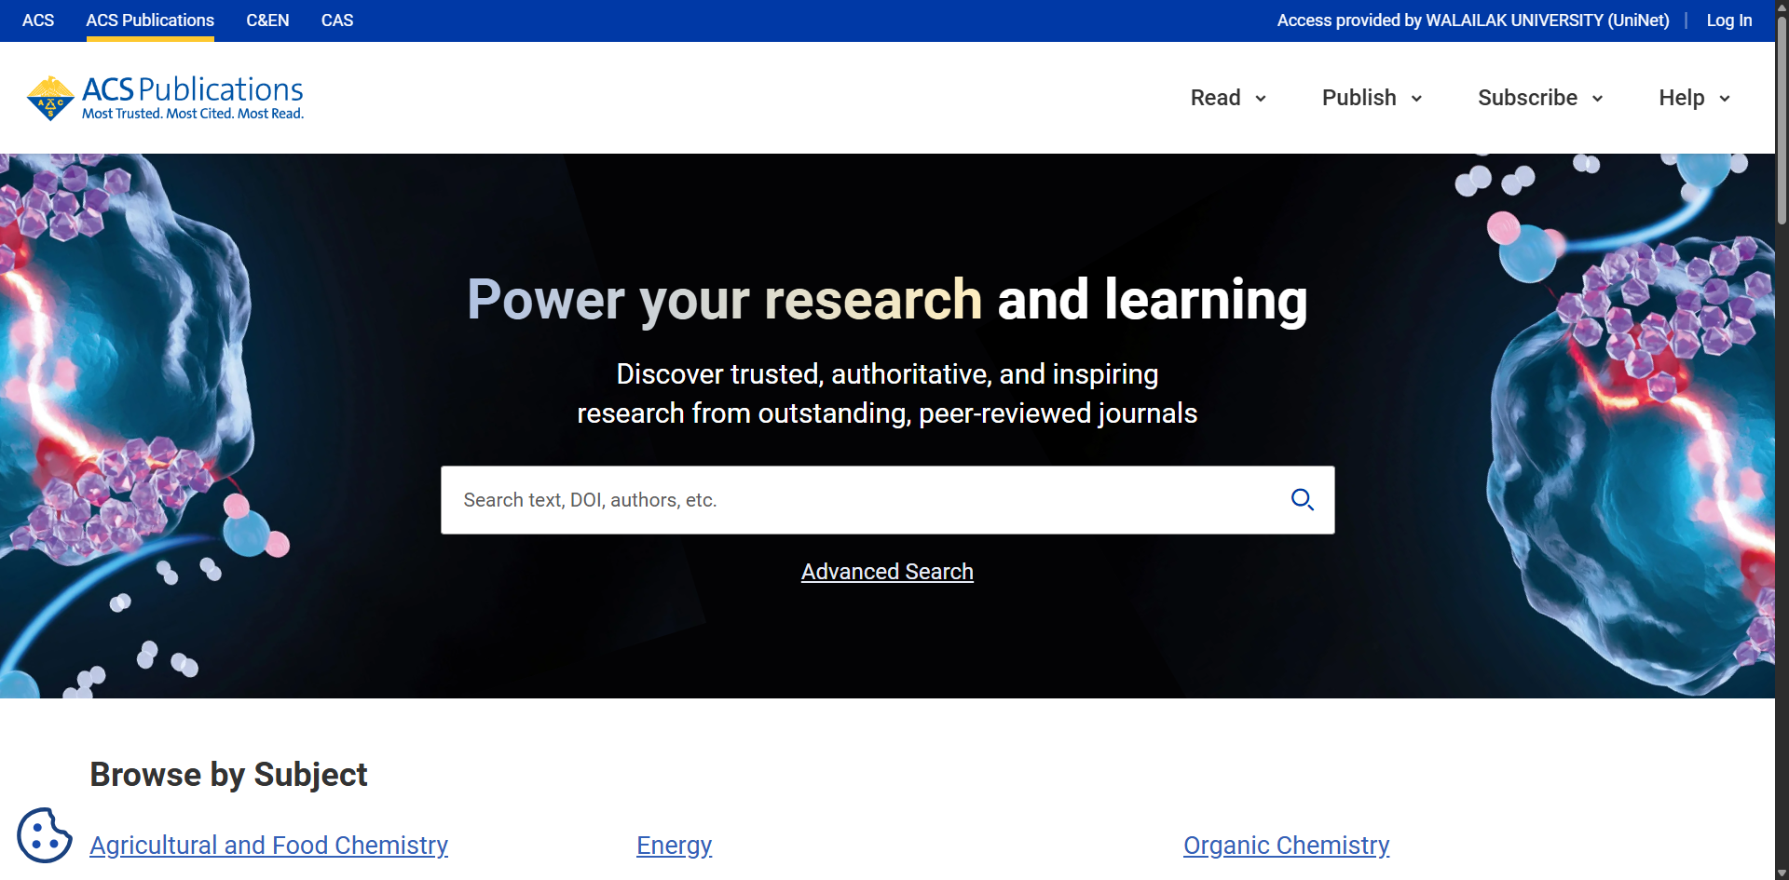Click the scrollbar down arrow
Screen dimensions: 1789x880
click(1782, 873)
